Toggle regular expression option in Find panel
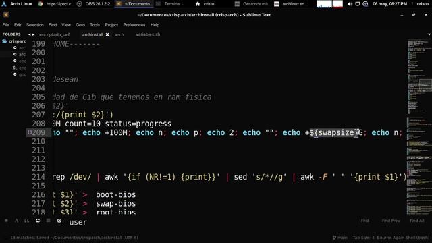Image resolution: width=432 pixels, height=243 pixels. pyautogui.click(x=6, y=221)
